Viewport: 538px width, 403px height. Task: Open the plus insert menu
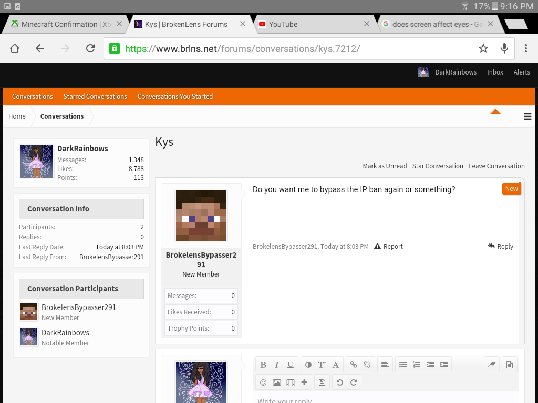(304, 383)
